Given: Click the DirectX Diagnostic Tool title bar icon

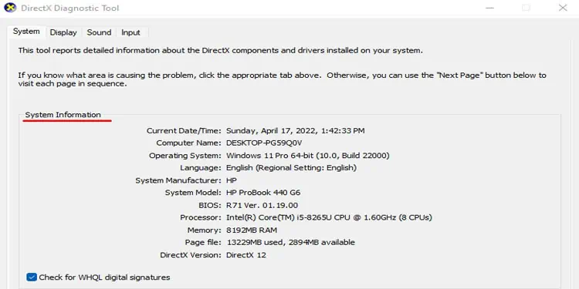Looking at the screenshot, I should [10, 8].
